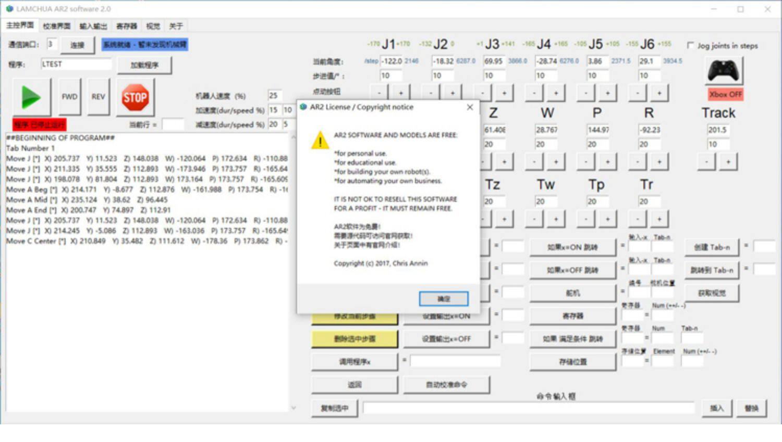Viewport: 782px width, 442px height.
Task: Click the 加载程序 button
Action: coord(144,65)
